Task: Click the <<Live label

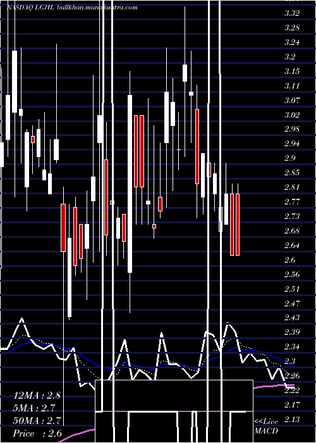Action: coord(266,421)
